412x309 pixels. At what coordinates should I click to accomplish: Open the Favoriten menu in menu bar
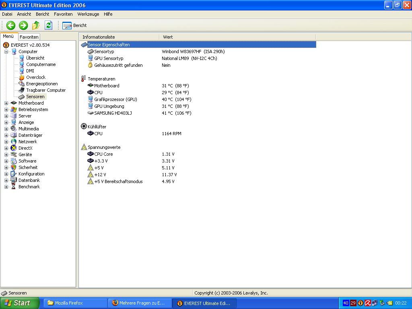coord(63,14)
